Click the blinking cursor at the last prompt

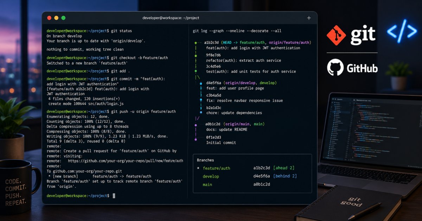pos(114,196)
